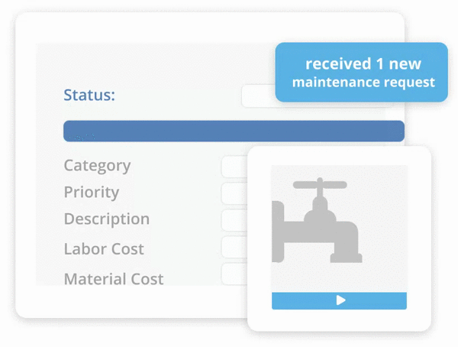This screenshot has height=347, width=458.
Task: Click the Material Cost label
Action: (114, 279)
